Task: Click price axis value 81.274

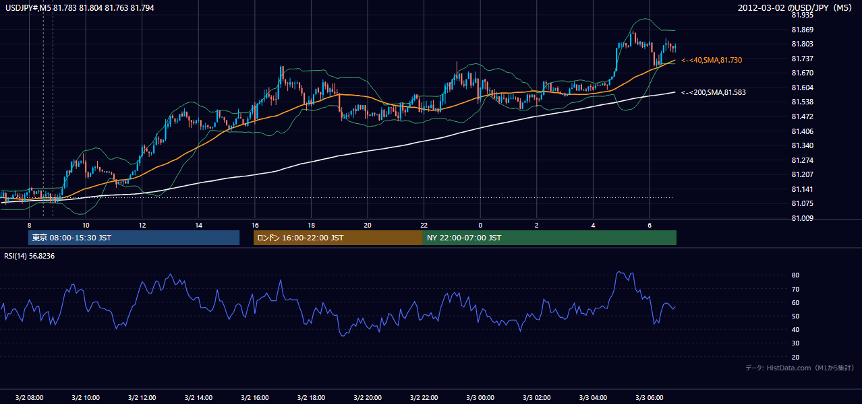Action: pyautogui.click(x=802, y=161)
